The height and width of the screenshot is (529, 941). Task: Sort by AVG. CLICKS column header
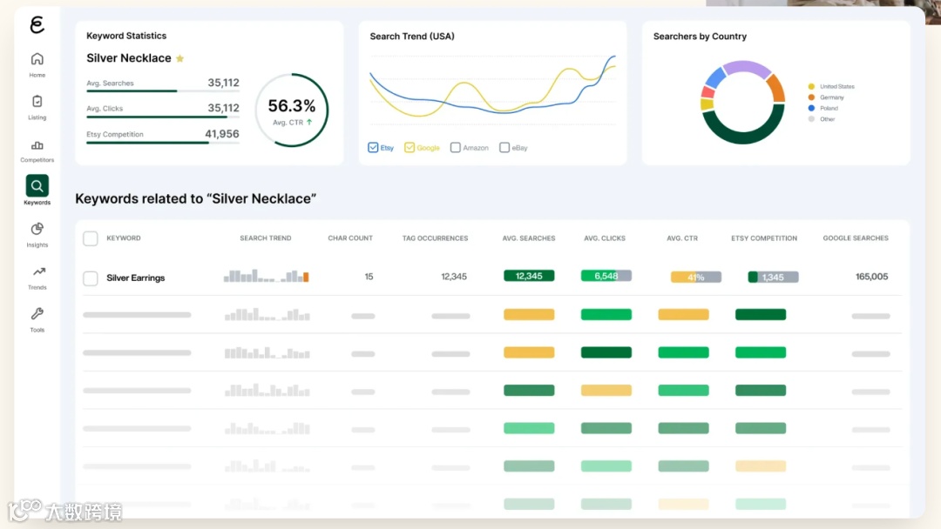click(605, 238)
